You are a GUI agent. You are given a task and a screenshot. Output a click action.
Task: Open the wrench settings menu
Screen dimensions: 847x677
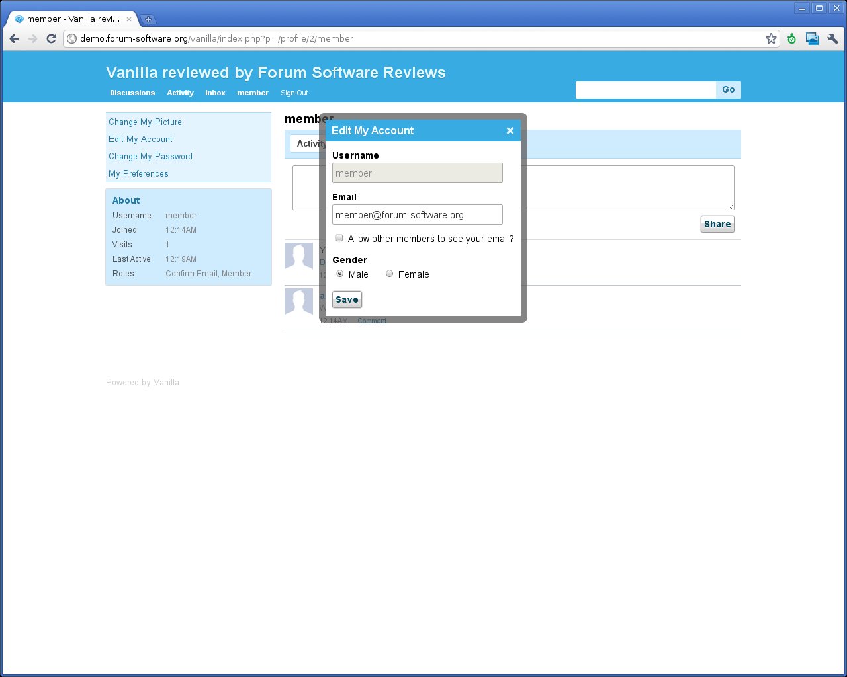[x=832, y=39]
